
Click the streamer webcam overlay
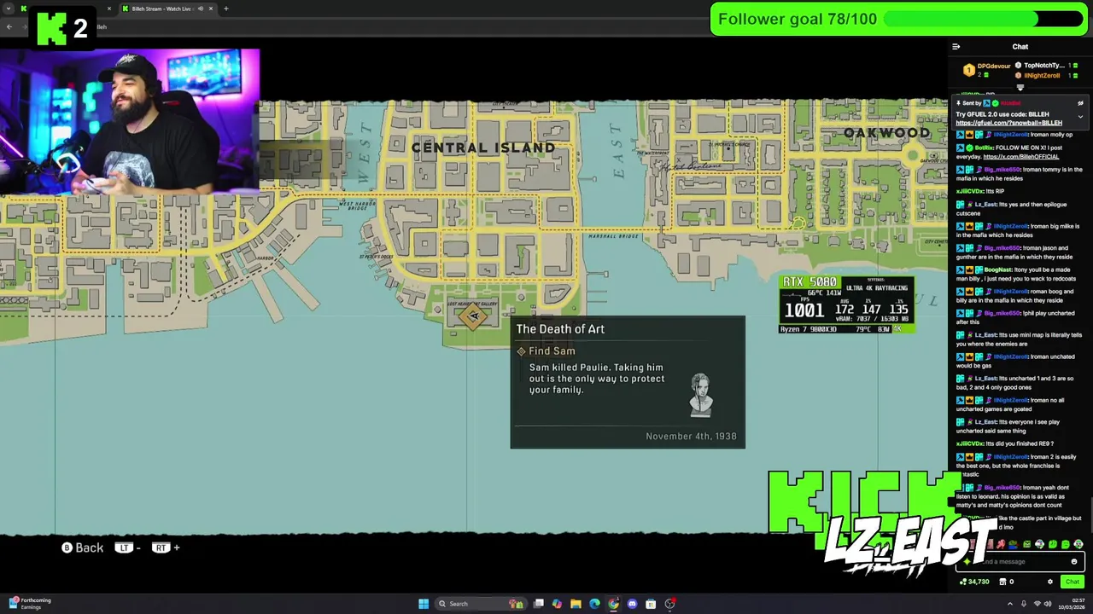pyautogui.click(x=130, y=122)
